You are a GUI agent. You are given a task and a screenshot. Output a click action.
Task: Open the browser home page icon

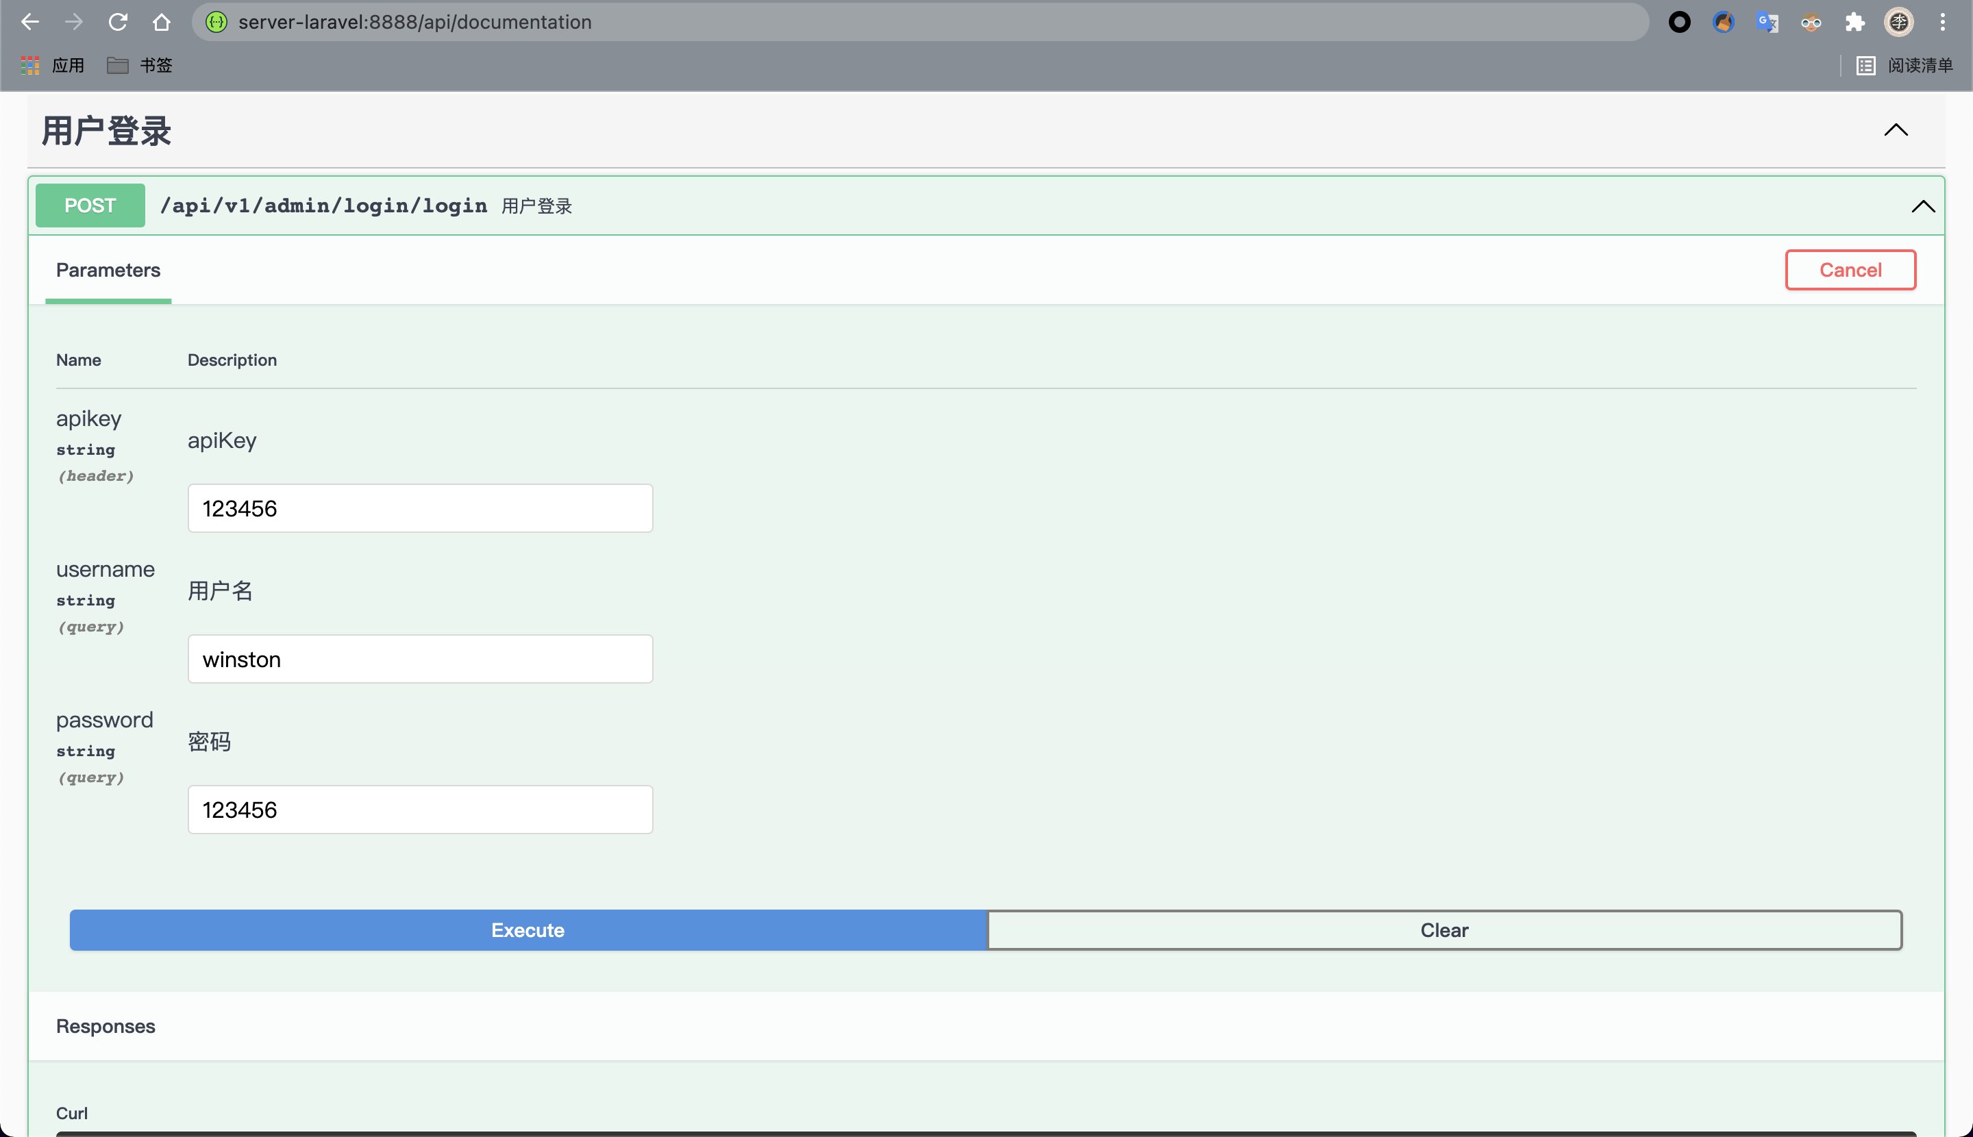[x=162, y=22]
